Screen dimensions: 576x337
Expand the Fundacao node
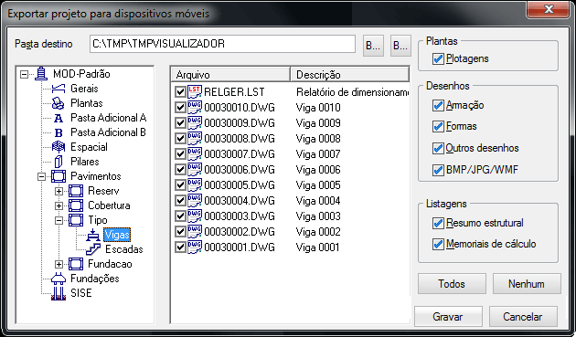[59, 264]
